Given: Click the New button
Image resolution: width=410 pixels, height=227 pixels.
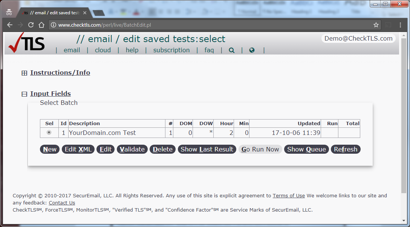Looking at the screenshot, I should [x=50, y=149].
